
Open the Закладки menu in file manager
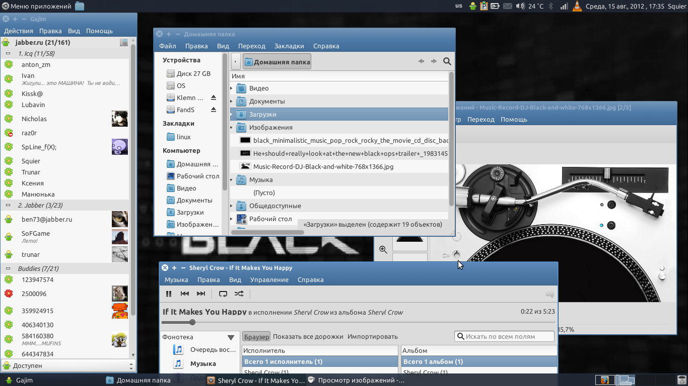[289, 46]
